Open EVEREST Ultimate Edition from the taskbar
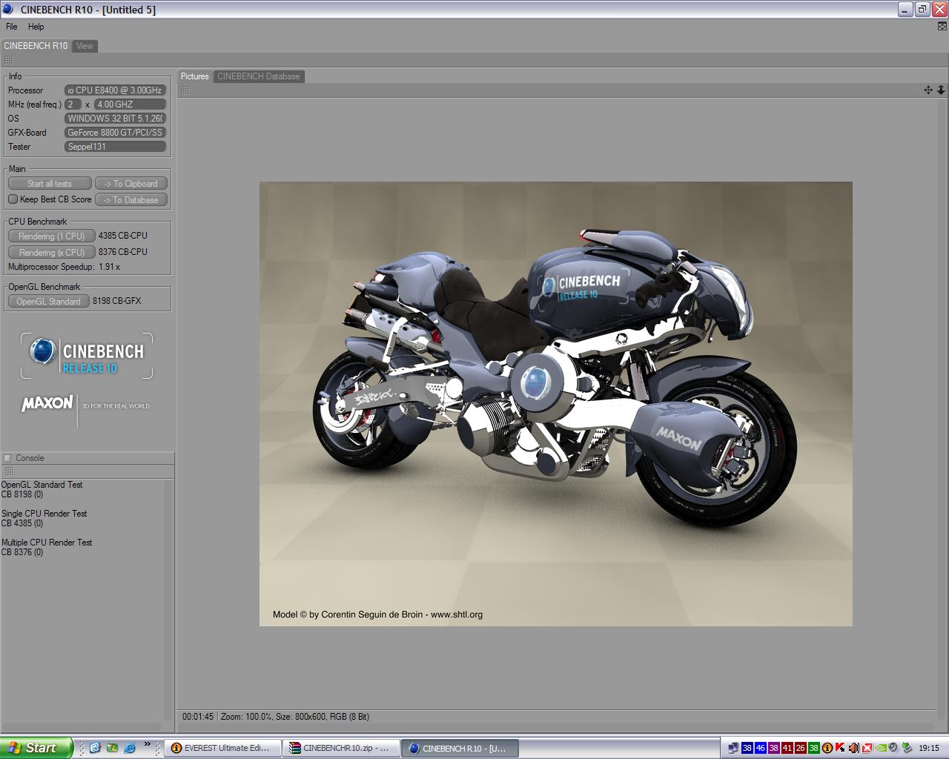949x759 pixels. pyautogui.click(x=222, y=748)
